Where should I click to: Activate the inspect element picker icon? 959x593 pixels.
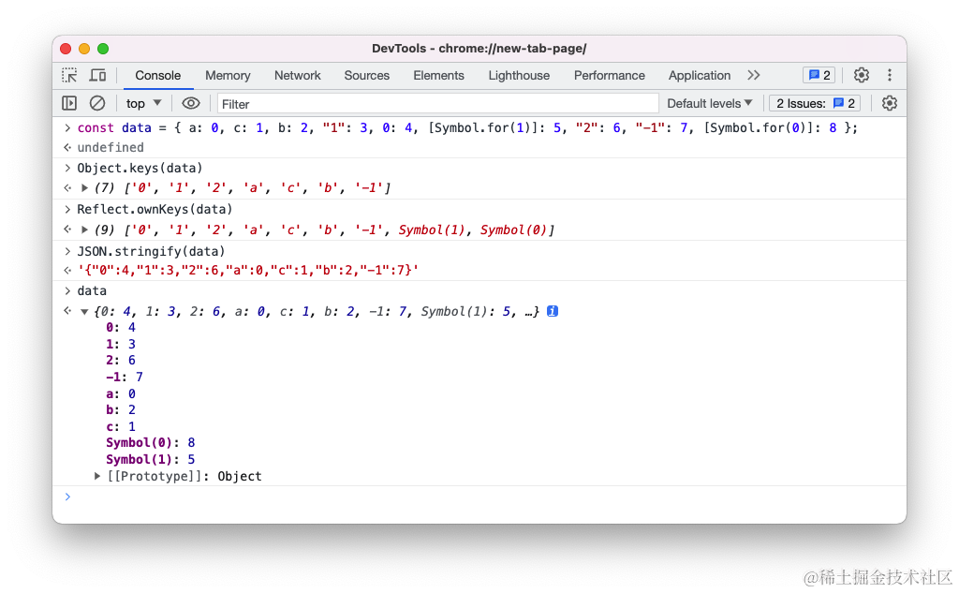tap(69, 75)
